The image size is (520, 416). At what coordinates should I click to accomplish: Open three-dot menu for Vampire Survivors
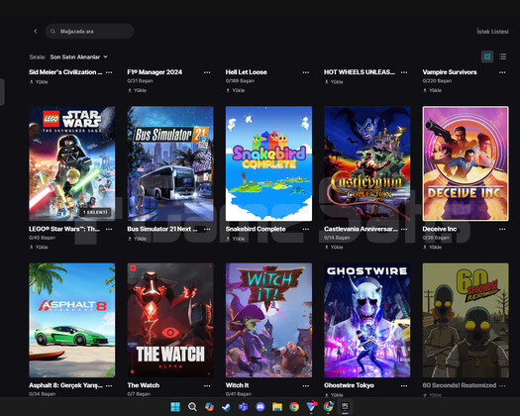502,72
